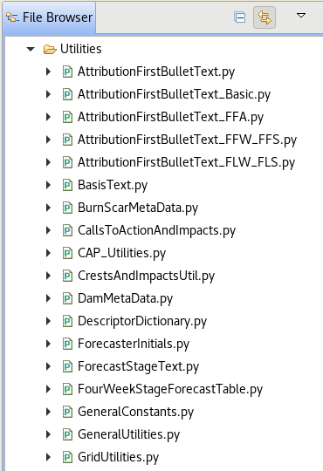Click the file icon for GeneralConstants.py

click(67, 412)
